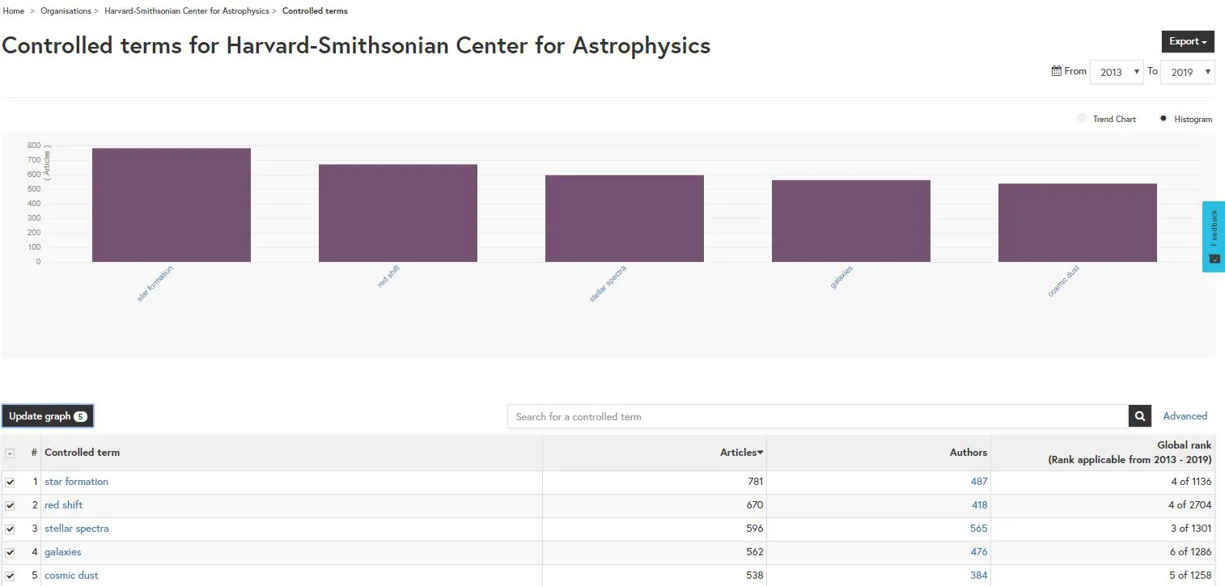The image size is (1225, 586).
Task: Click the calendar icon beside From
Action: click(1056, 71)
